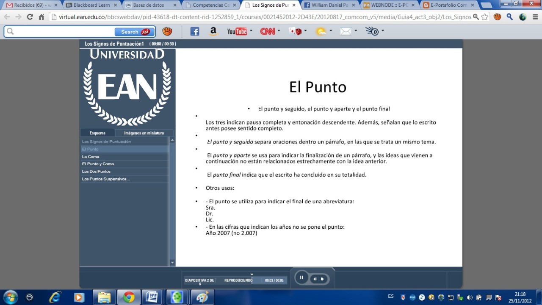Open the mail envelope dropdown arrow
542x305 pixels.
[356, 31]
